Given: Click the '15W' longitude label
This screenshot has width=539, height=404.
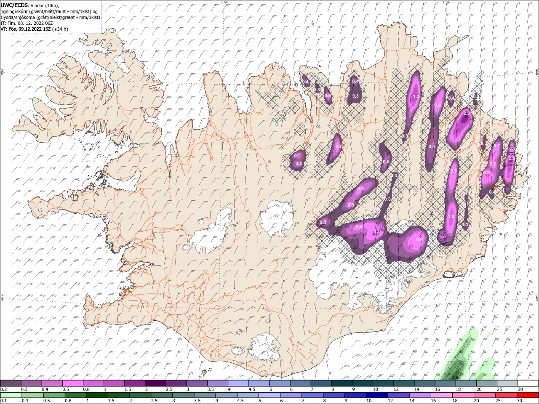Looking at the screenshot, I should tap(446, 2).
